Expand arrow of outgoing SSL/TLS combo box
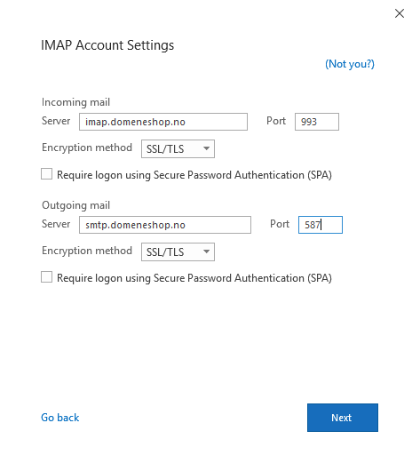420x471 pixels. click(206, 251)
